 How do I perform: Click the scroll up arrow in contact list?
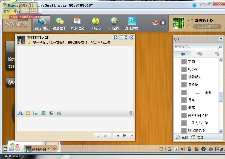pos(221,60)
